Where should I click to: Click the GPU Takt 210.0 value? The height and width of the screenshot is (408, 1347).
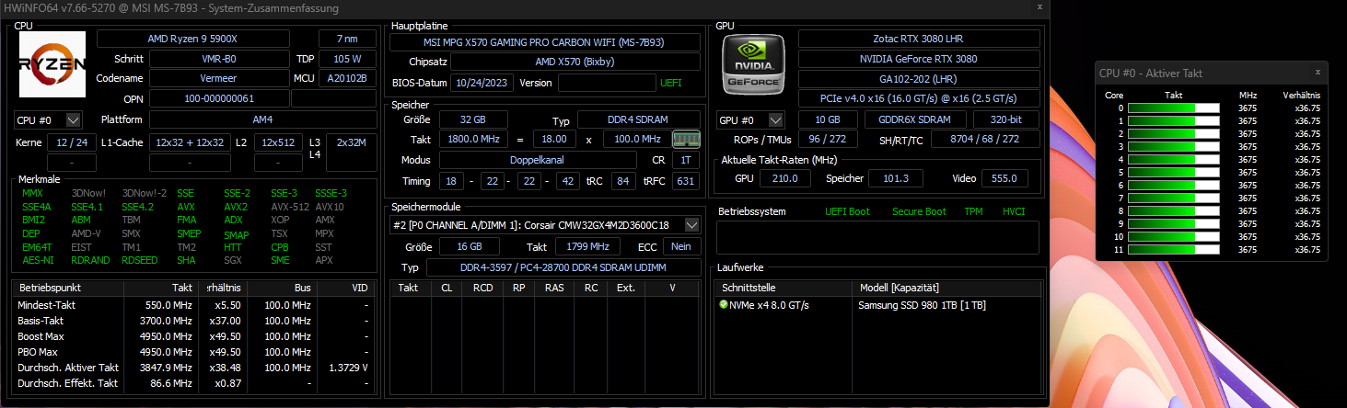(x=785, y=178)
